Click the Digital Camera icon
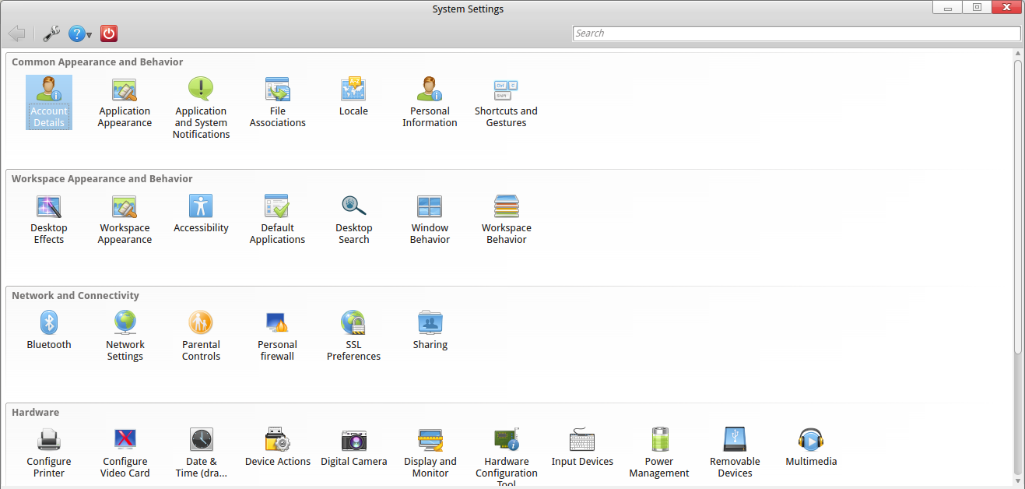The width and height of the screenshot is (1025, 489). tap(354, 441)
